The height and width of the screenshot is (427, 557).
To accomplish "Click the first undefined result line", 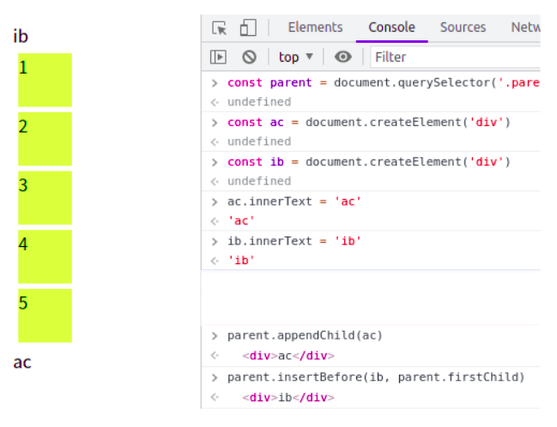I will point(259,102).
